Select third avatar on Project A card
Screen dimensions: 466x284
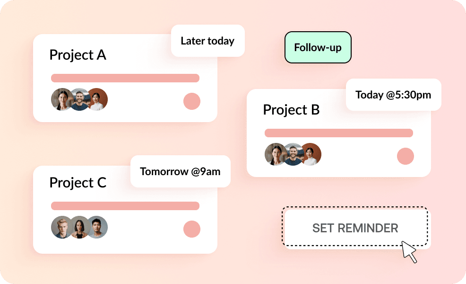(98, 99)
